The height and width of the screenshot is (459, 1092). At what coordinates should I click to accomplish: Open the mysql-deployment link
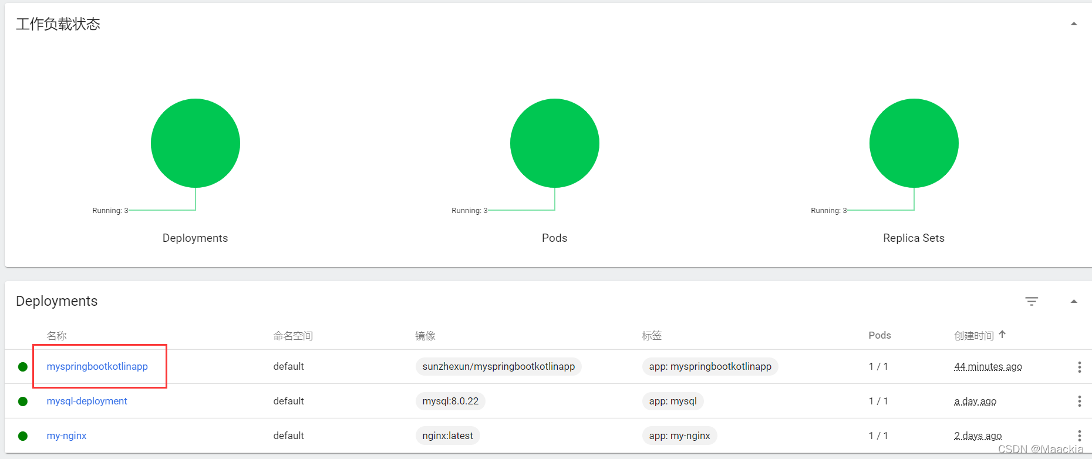click(x=87, y=401)
